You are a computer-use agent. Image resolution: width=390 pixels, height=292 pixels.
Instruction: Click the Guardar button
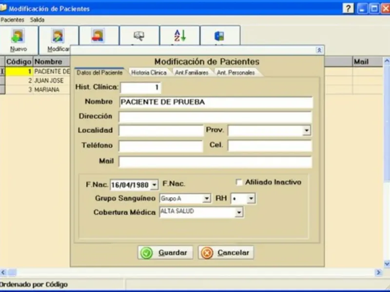165,253
